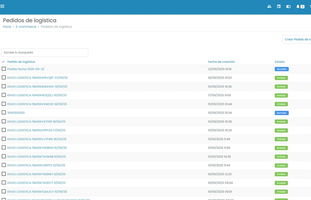Click Enviado badge of FBA15KVPPH33 row
Screen dimensions: 311x200
(x=281, y=130)
